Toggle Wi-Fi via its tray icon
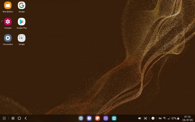This screenshot has height=122, width=195. pyautogui.click(x=164, y=118)
